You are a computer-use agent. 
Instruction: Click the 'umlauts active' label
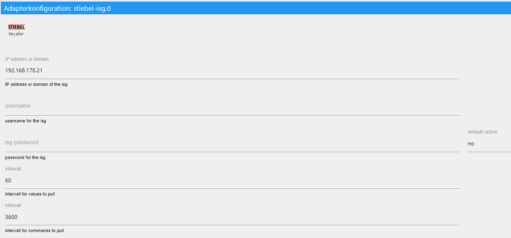click(x=482, y=132)
